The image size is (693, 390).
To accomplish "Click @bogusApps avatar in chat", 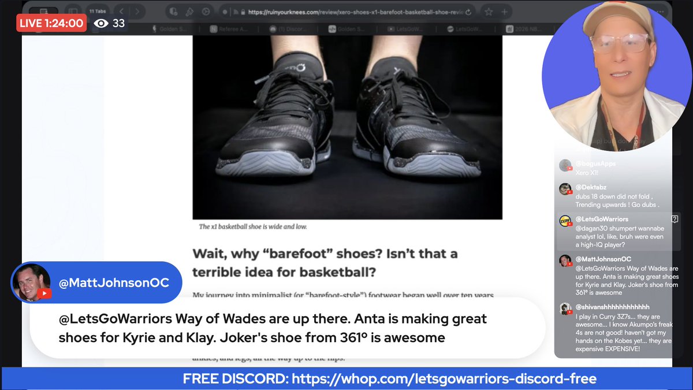I will point(565,165).
